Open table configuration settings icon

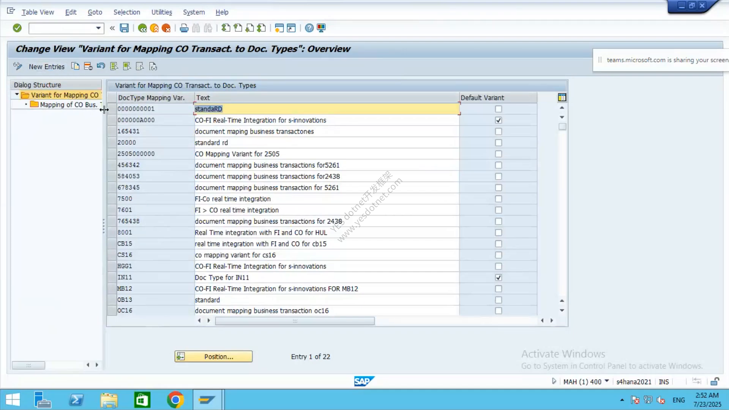[x=562, y=98]
